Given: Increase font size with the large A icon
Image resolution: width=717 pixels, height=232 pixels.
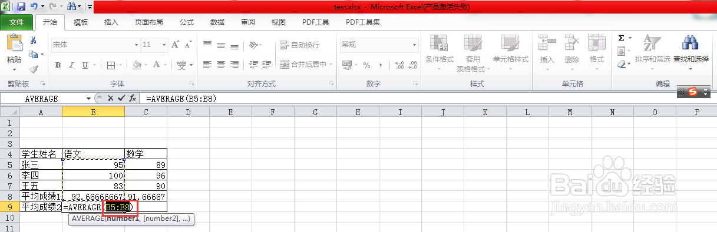Looking at the screenshot, I should [176, 45].
